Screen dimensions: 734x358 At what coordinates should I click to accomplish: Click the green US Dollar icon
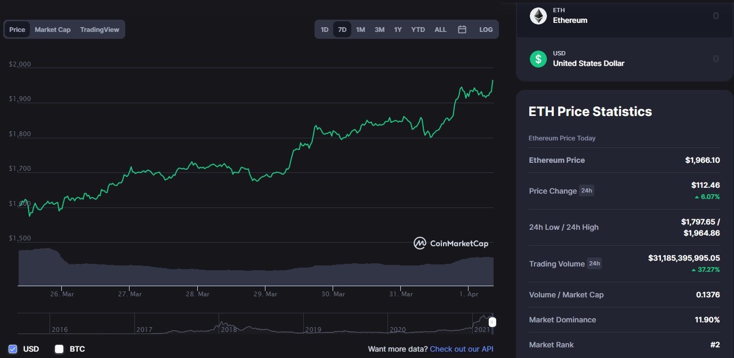tap(538, 59)
